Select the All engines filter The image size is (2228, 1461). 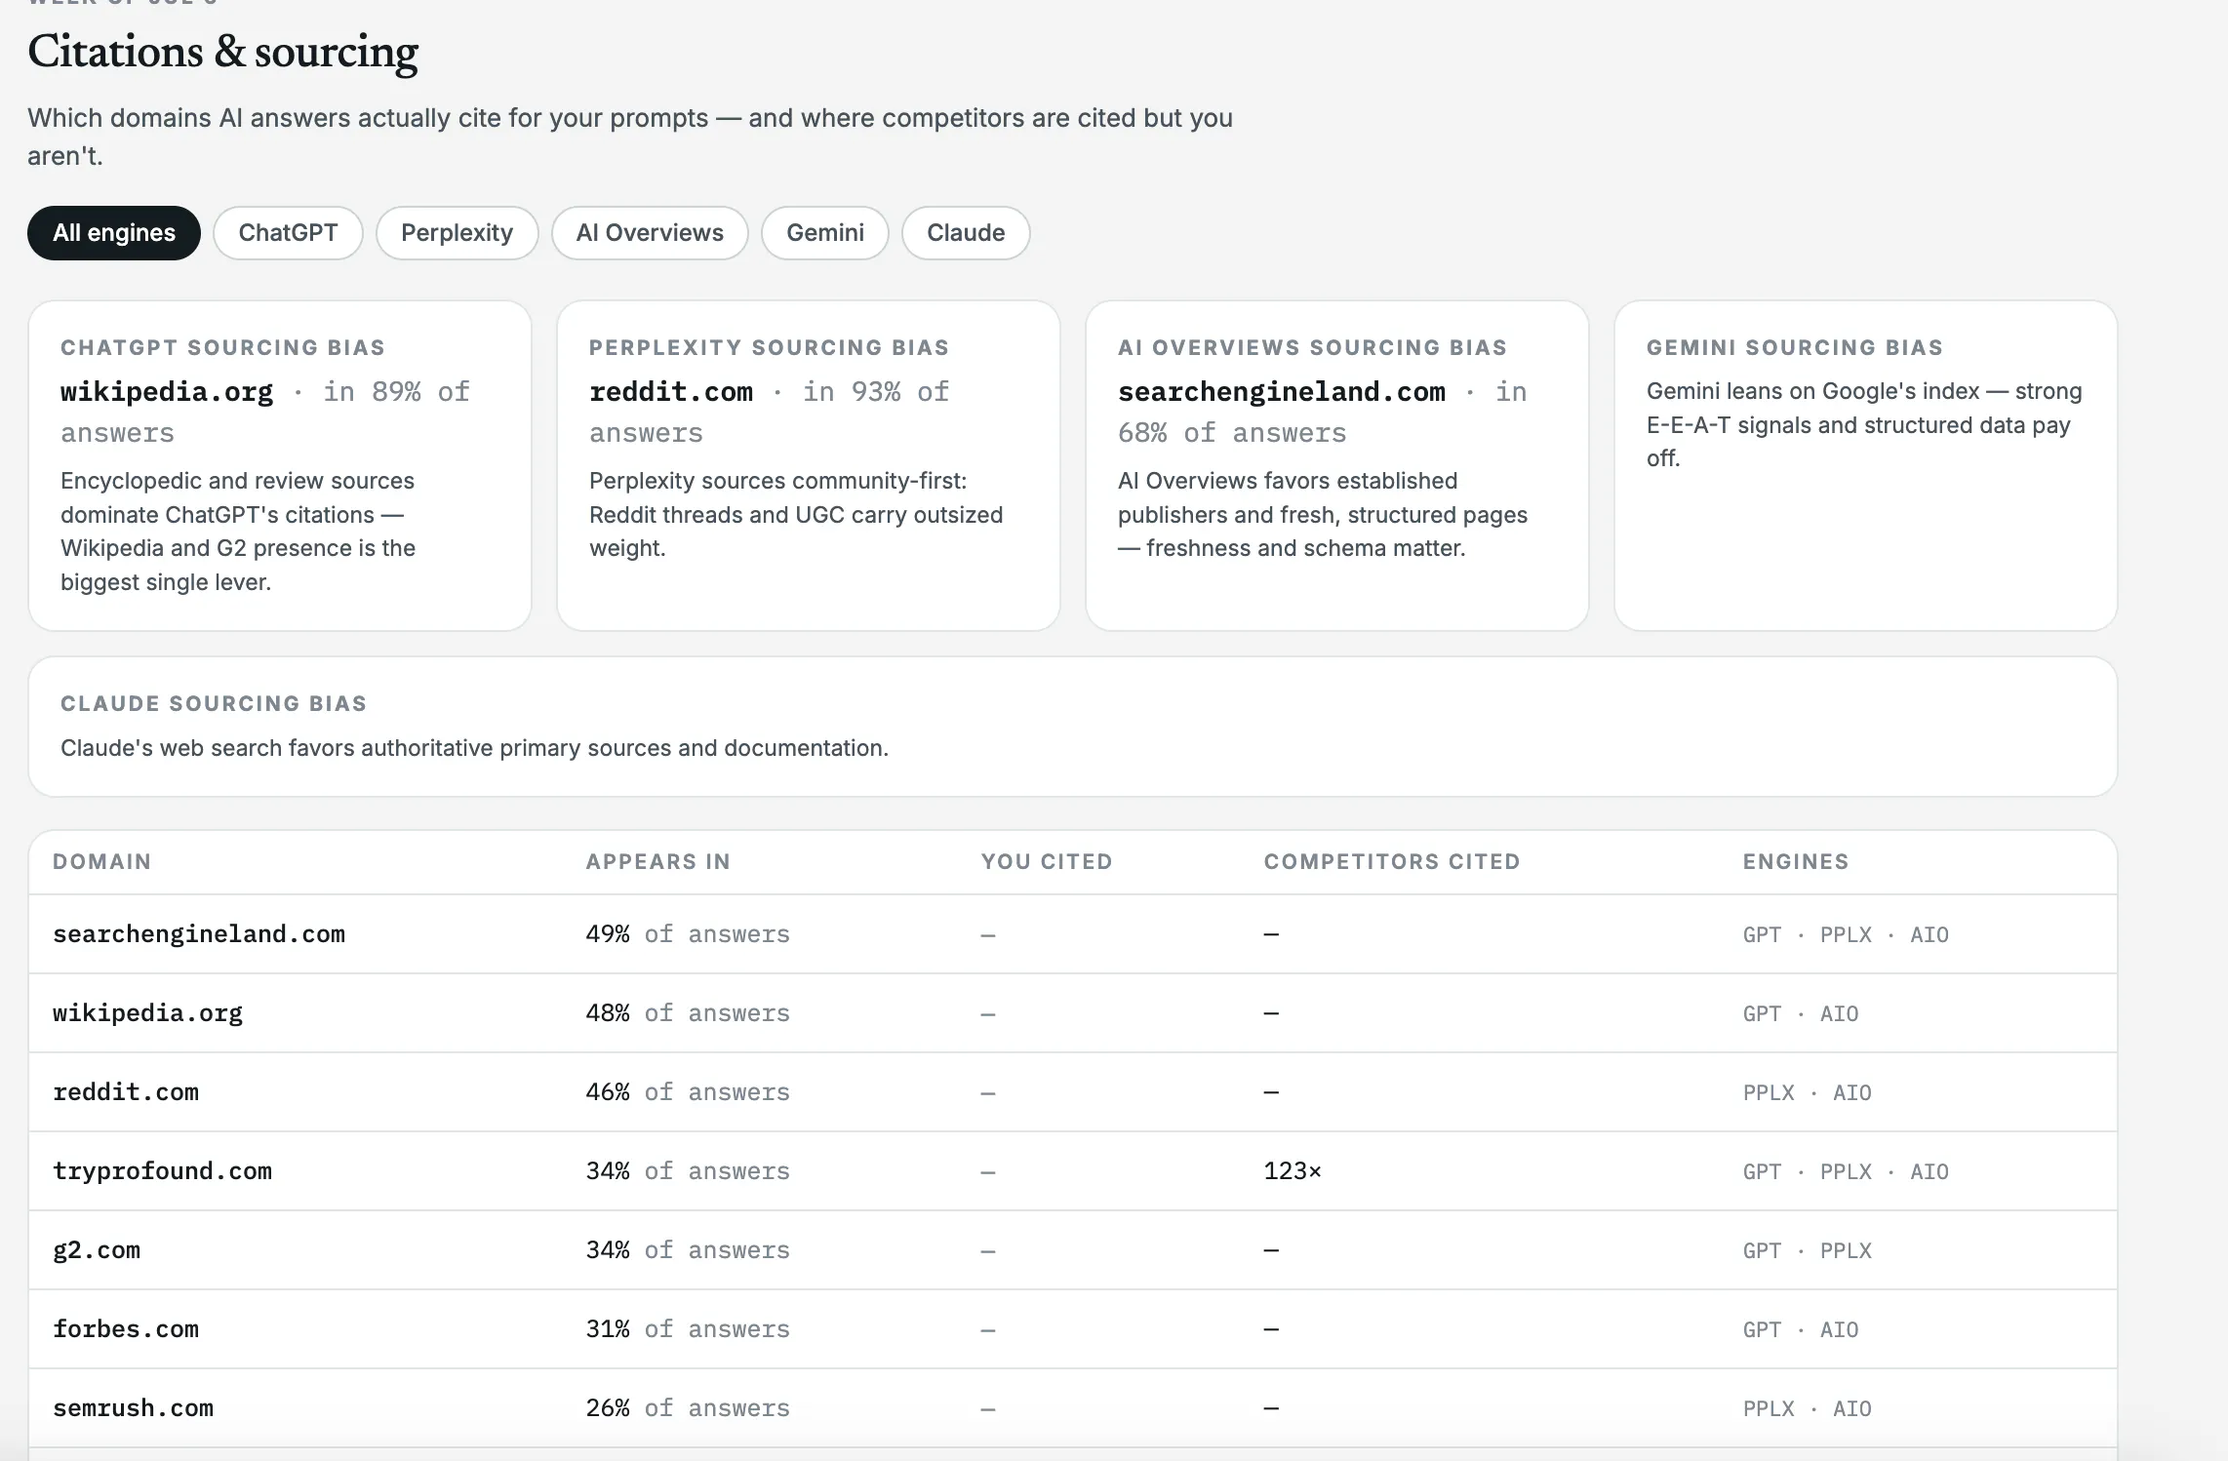pyautogui.click(x=114, y=233)
